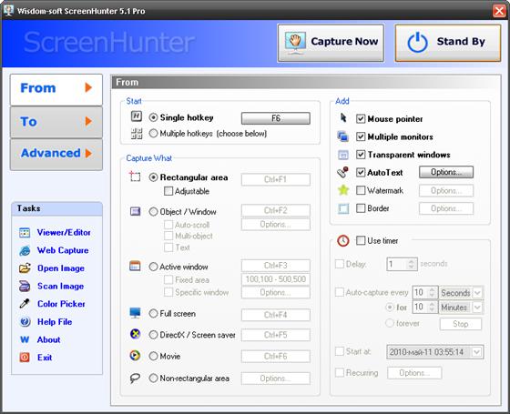The height and width of the screenshot is (414, 510).
Task: Click the Help File link
Action: coord(55,322)
